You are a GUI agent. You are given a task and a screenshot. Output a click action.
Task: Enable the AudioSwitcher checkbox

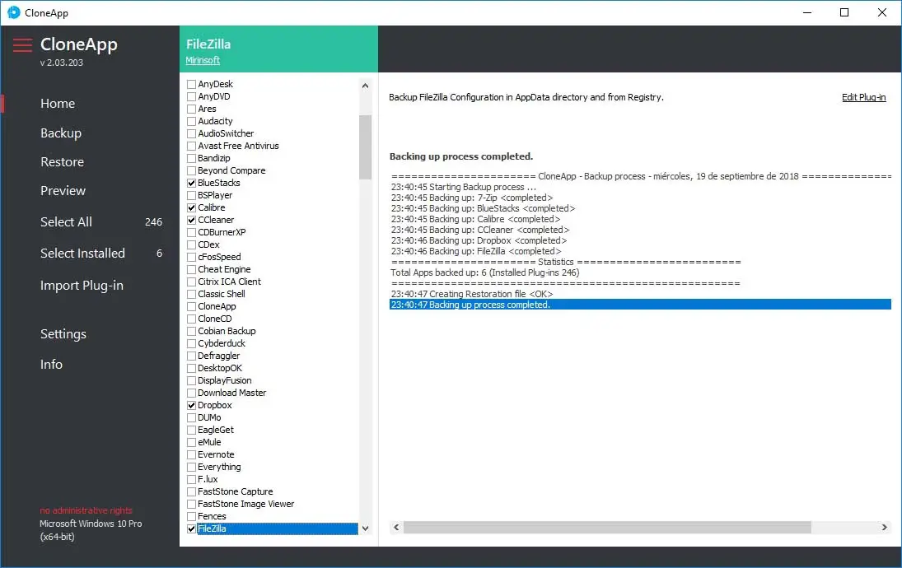click(x=192, y=134)
